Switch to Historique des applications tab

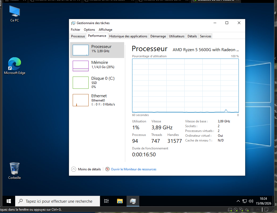[x=128, y=36]
